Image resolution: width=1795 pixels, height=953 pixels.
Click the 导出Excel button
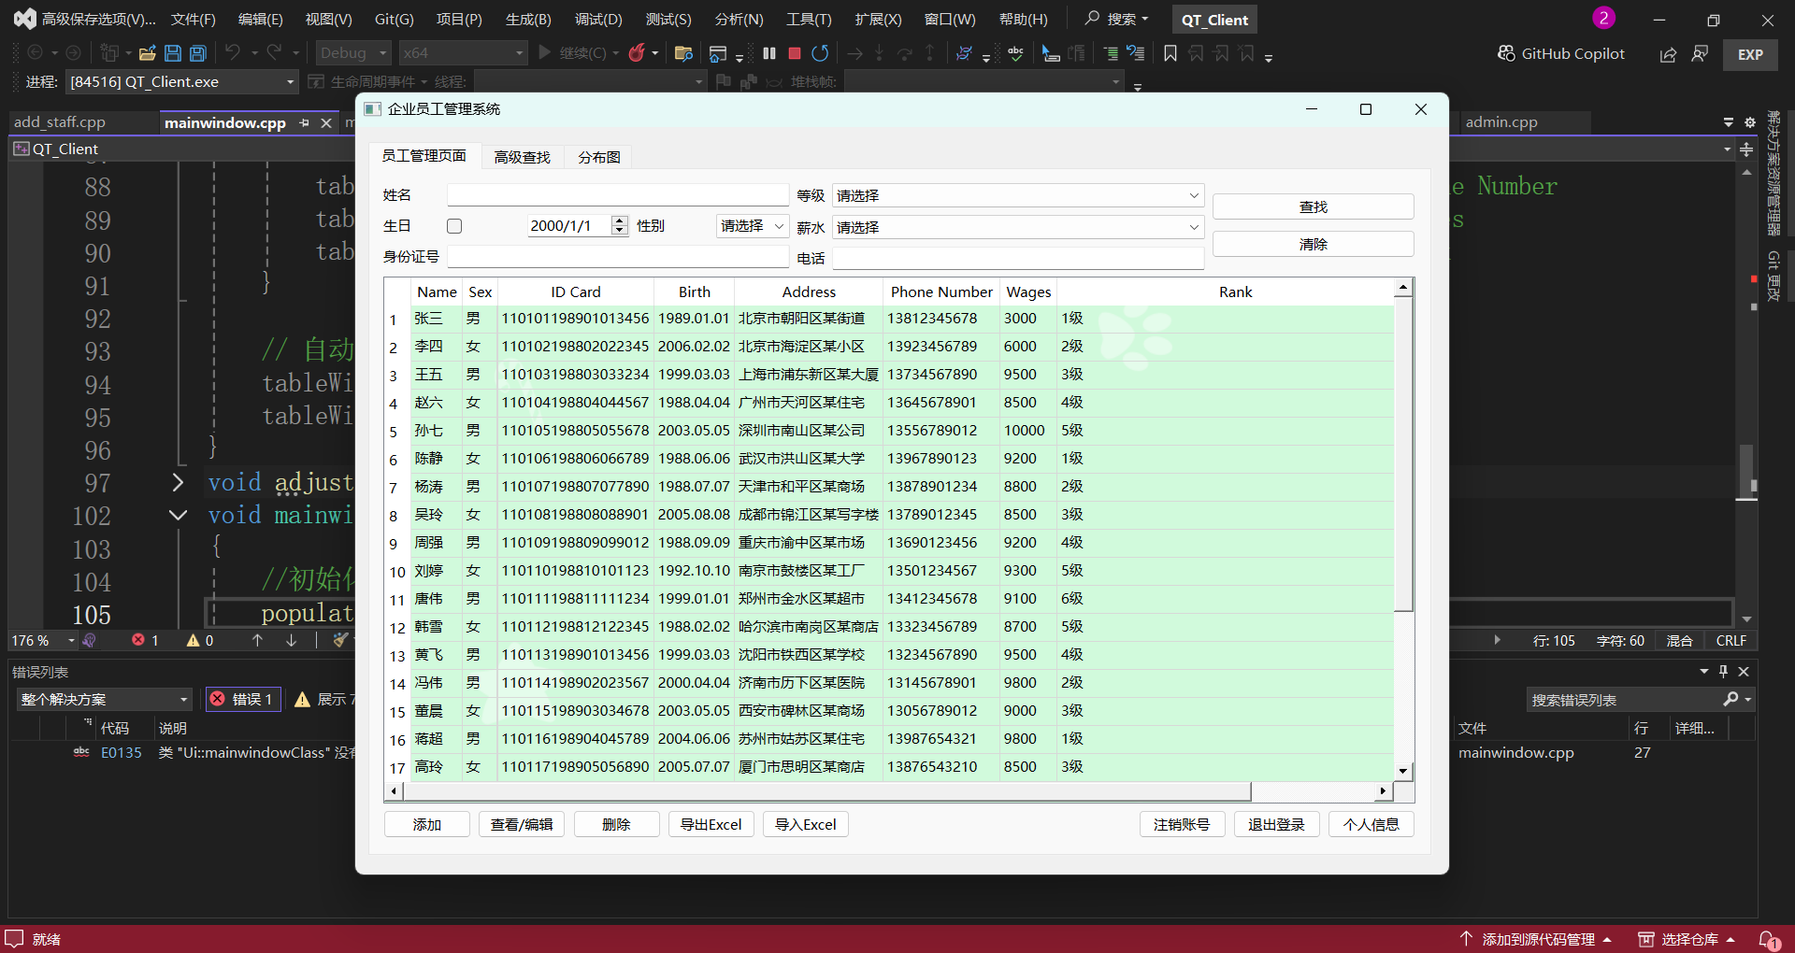coord(711,824)
